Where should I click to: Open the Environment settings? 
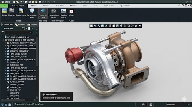(21, 13)
